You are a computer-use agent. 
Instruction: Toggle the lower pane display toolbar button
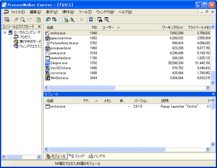tap(91, 20)
